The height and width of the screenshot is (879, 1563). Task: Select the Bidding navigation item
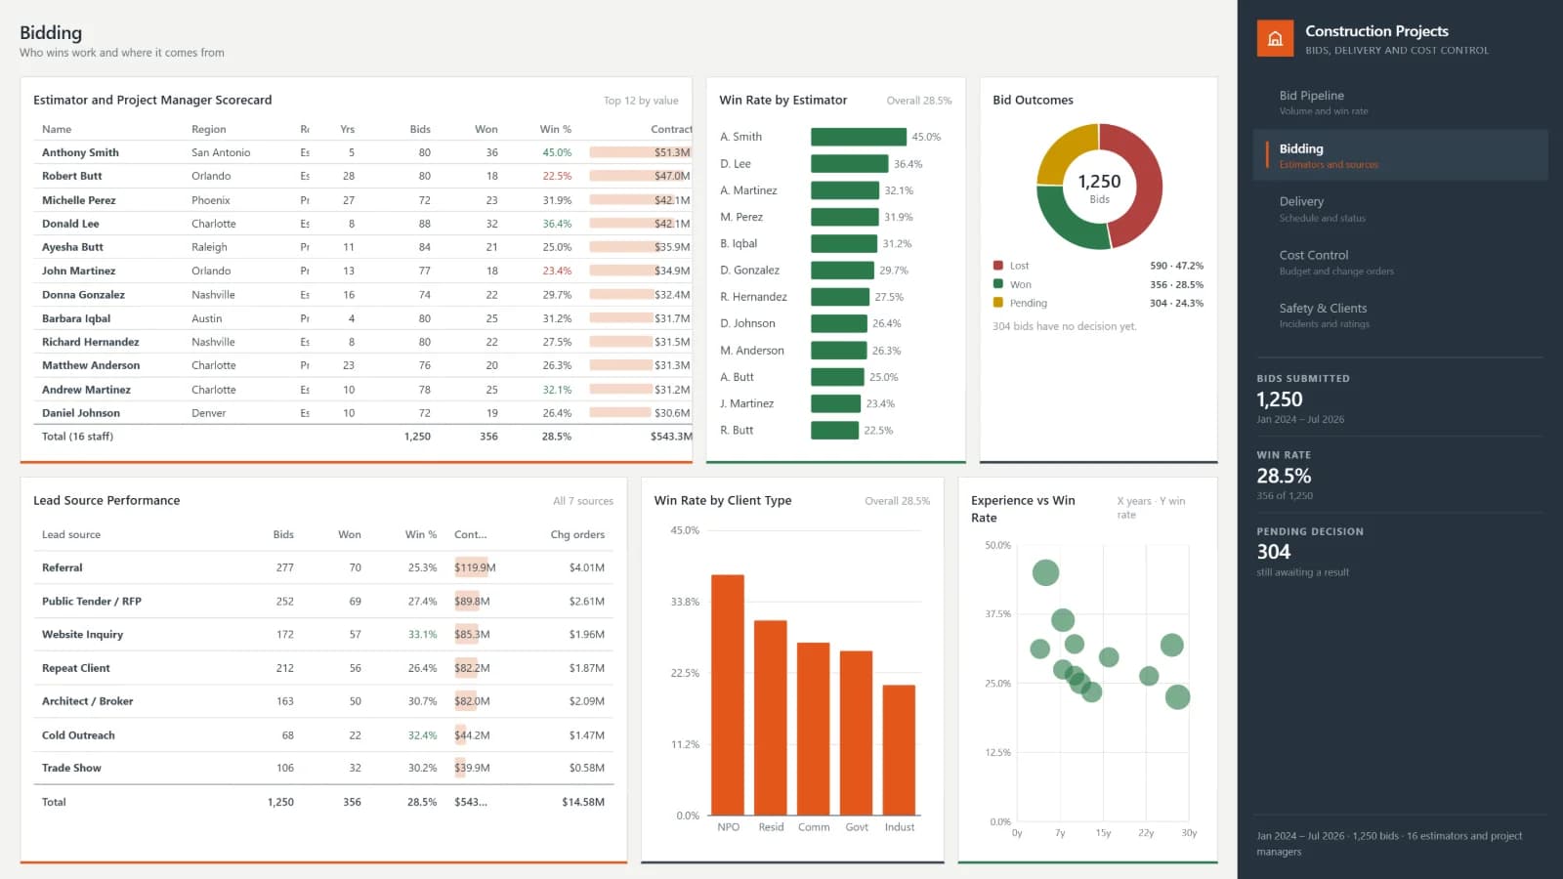click(x=1401, y=155)
